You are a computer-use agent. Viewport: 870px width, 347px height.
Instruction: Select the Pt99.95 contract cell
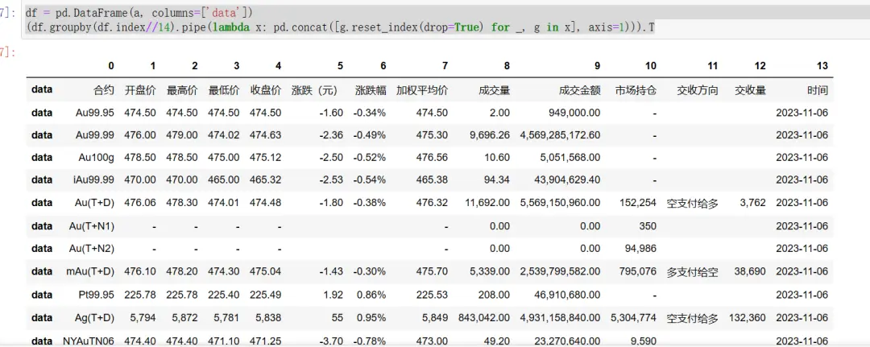[x=96, y=295]
